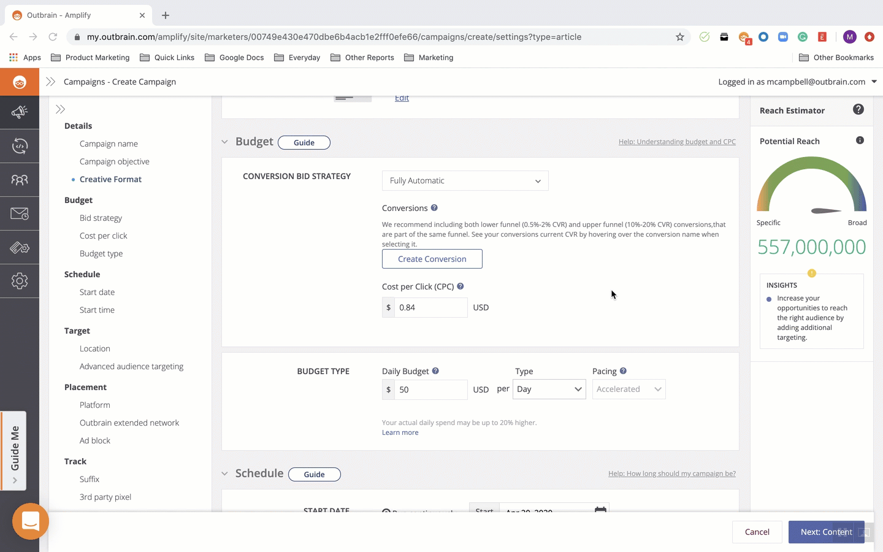
Task: Collapse the Budget section chevron
Action: click(x=225, y=142)
